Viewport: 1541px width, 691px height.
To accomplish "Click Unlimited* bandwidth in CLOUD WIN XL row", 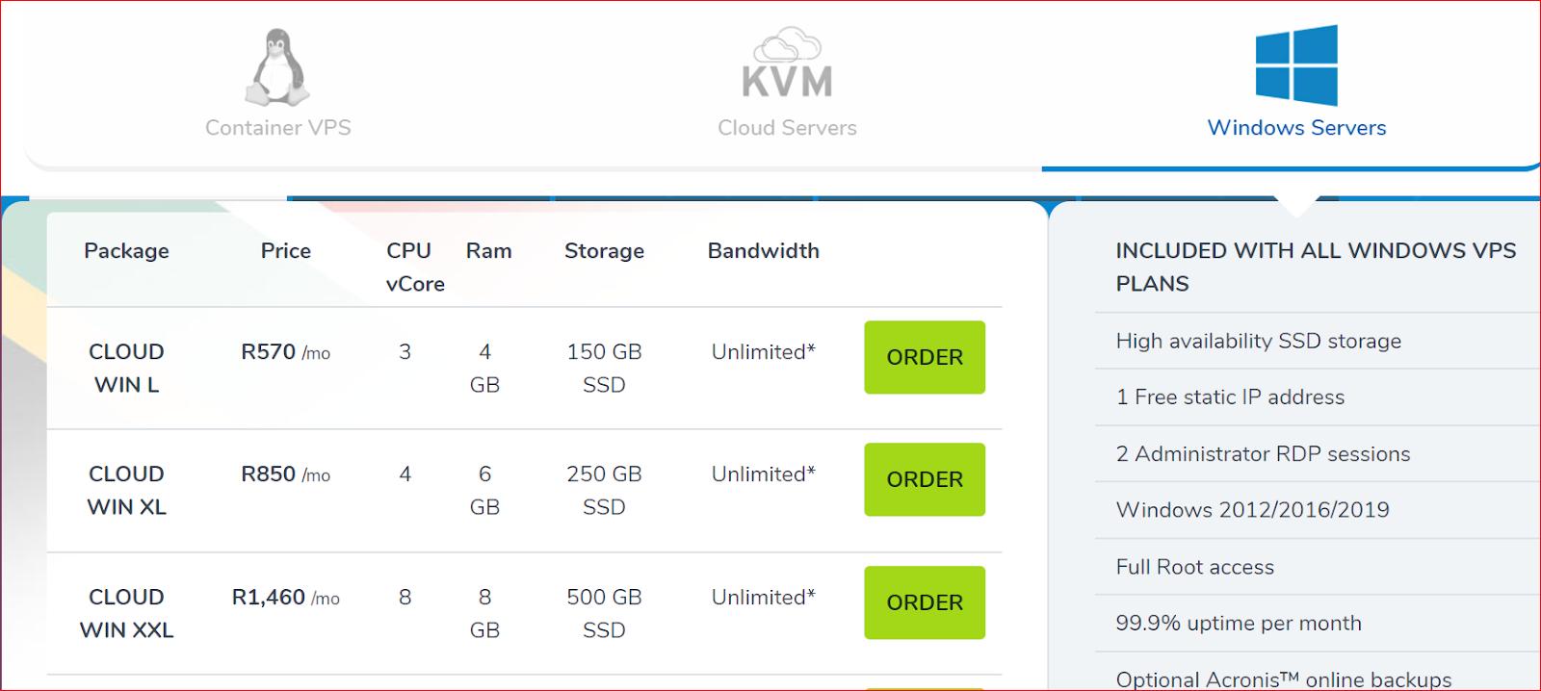I will click(x=764, y=474).
